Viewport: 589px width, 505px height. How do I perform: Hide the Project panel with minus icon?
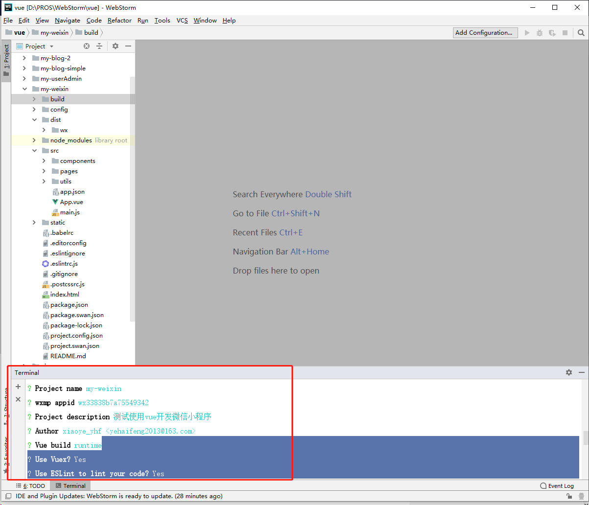128,46
